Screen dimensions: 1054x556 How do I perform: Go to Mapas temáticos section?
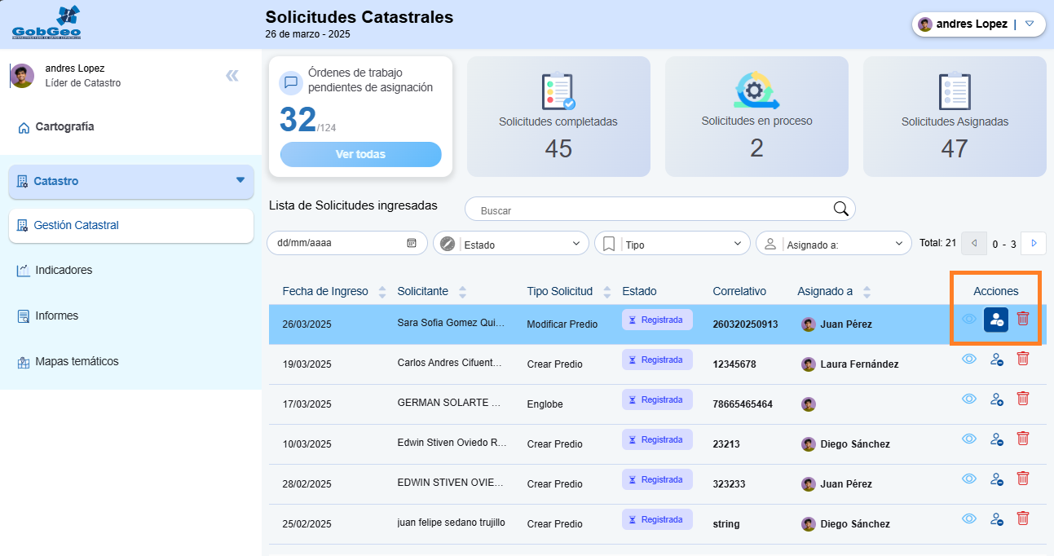pos(77,361)
